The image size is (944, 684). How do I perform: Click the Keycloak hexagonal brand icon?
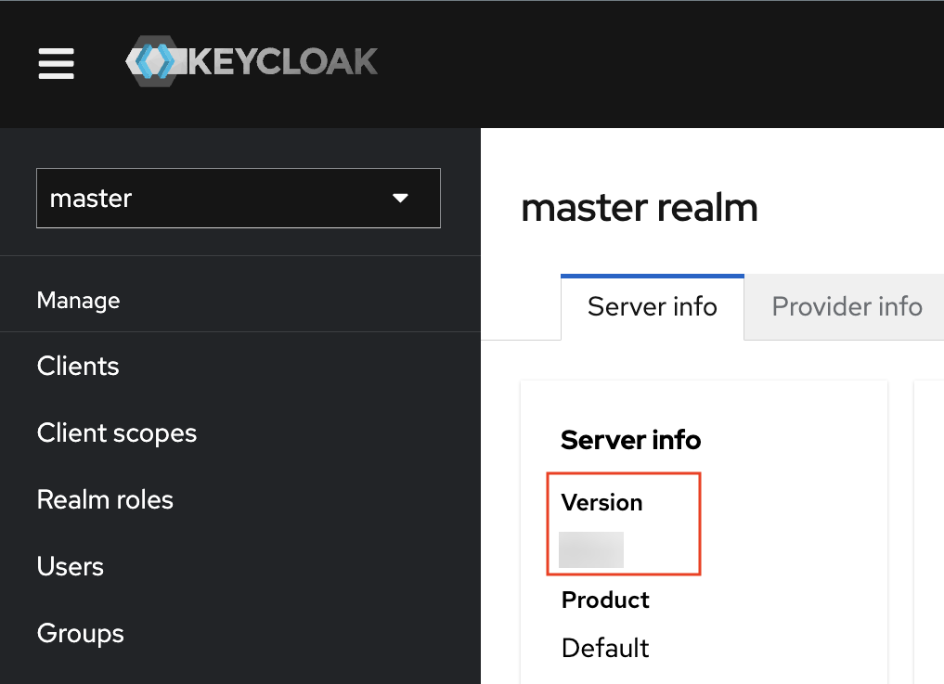coord(154,61)
